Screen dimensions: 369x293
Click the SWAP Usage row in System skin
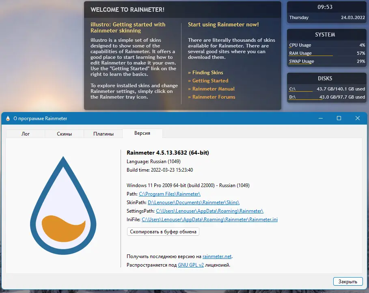tap(327, 61)
